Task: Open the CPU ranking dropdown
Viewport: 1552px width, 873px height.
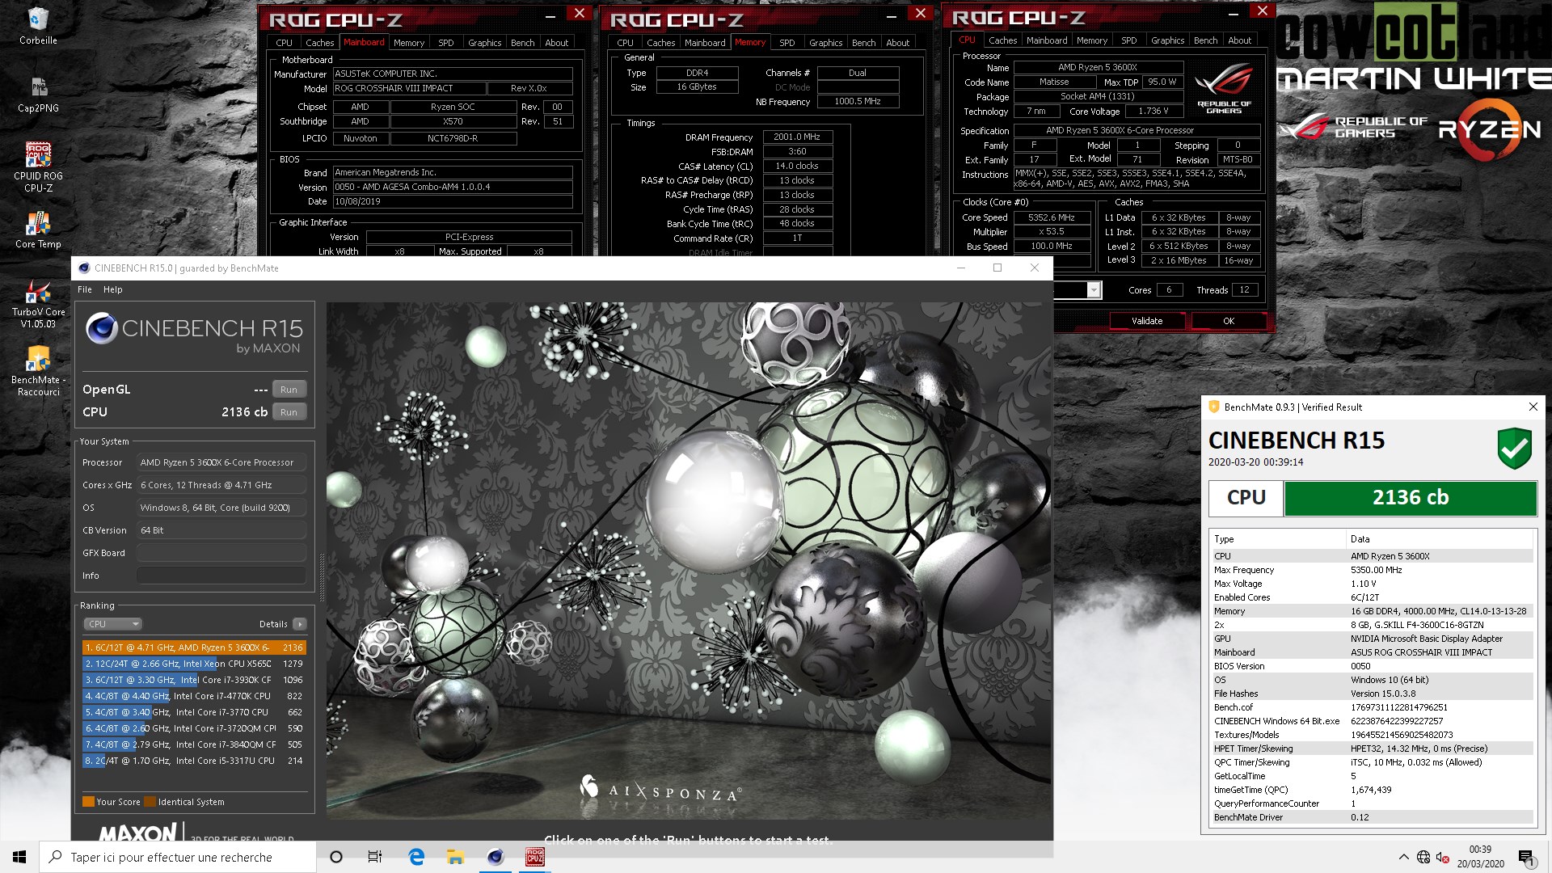Action: 113,624
